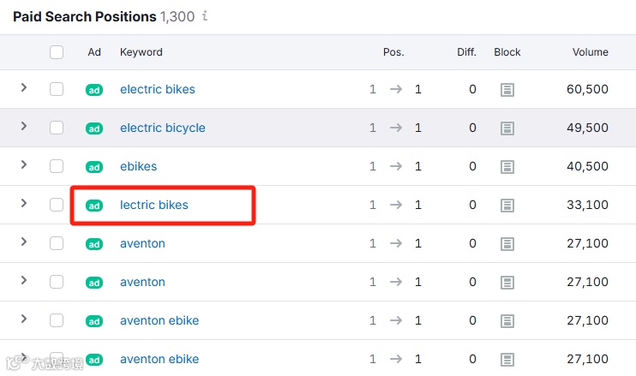Click the info icon beside Paid Search Positions
This screenshot has height=376, width=636.
tap(205, 16)
